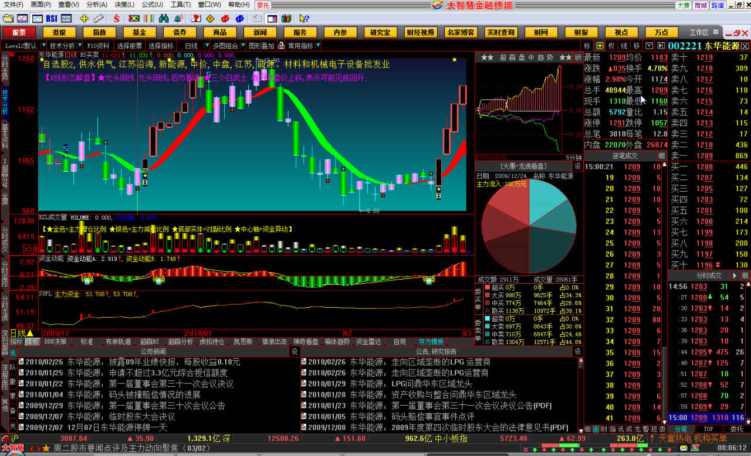This screenshot has width=751, height=456.
Task: Open the 分析(A) menu
Action: (97, 5)
